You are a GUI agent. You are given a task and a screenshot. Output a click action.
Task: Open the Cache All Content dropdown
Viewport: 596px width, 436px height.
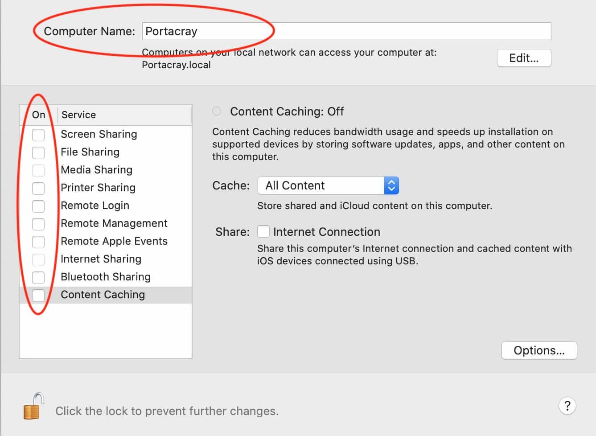coord(328,185)
